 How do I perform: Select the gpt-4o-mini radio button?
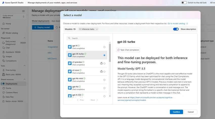[x=104, y=80]
